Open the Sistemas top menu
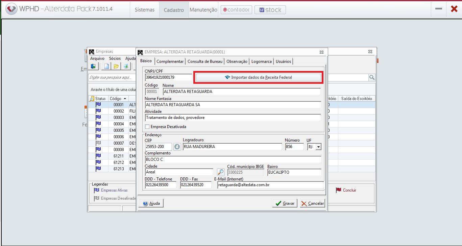This screenshot has height=246, width=462. click(x=145, y=10)
